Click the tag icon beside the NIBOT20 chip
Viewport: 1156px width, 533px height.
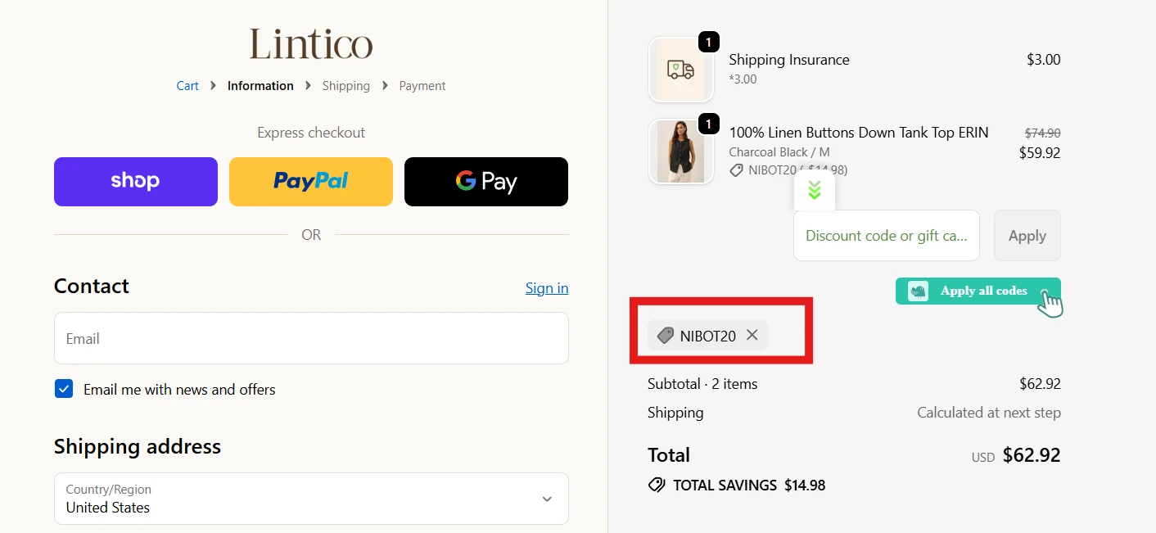coord(665,335)
